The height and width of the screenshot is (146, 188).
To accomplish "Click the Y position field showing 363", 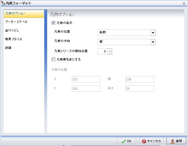I will pos(86,89).
